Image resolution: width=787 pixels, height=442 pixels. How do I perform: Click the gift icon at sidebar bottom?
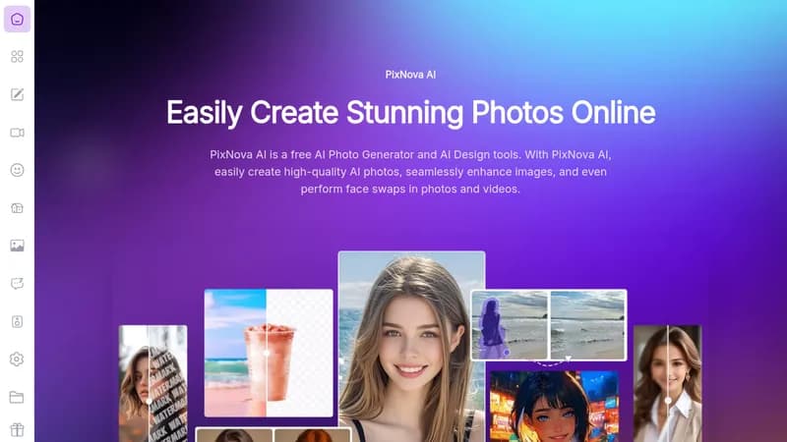[17, 430]
